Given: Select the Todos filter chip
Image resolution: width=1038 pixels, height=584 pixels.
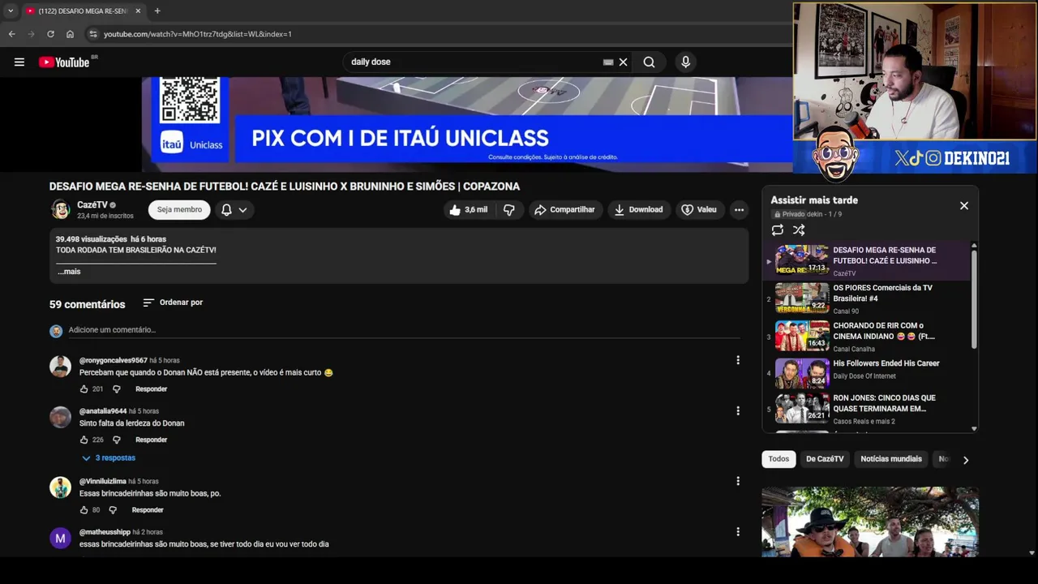Looking at the screenshot, I should (x=778, y=459).
